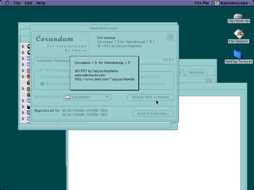
Task: Dismiss the Corundum about popup box
Action: 104,73
